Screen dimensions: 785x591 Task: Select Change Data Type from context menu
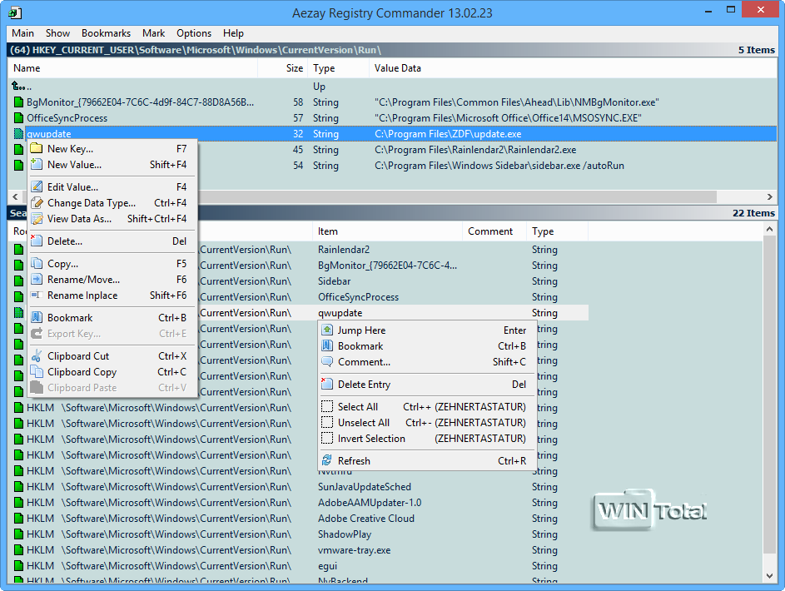(x=91, y=203)
